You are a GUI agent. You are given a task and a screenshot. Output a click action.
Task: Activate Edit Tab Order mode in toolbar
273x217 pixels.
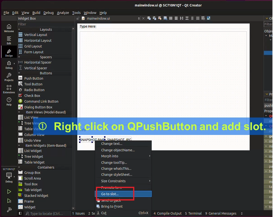click(165, 18)
